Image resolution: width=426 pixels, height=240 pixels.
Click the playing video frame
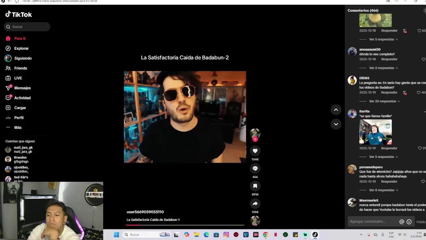(x=185, y=117)
